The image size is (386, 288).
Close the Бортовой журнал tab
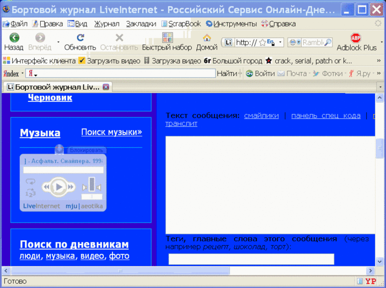pyautogui.click(x=106, y=87)
